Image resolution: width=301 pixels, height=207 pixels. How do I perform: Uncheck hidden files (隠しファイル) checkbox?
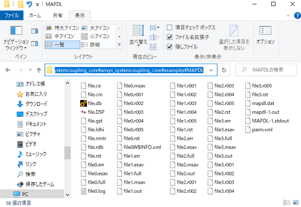tap(170, 46)
